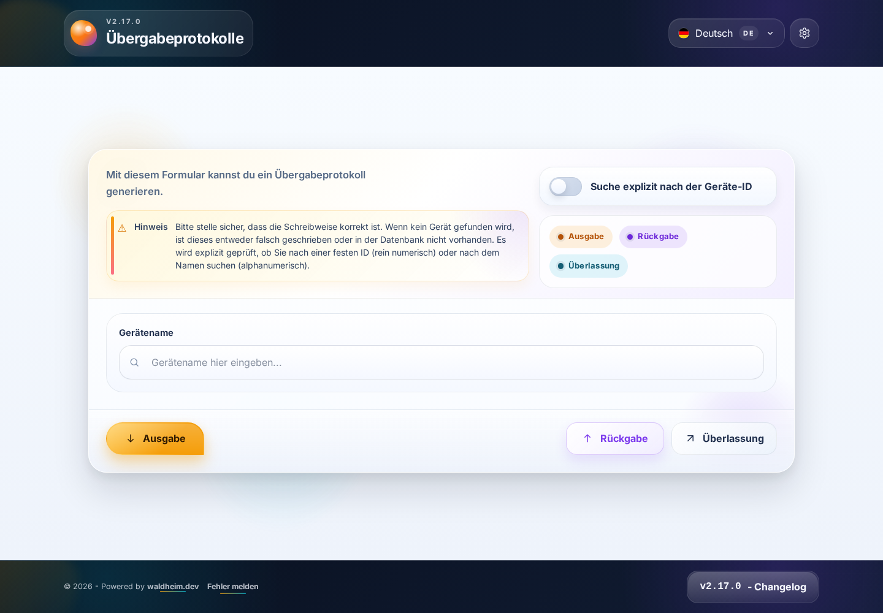Click the German flag icon
Image resolution: width=883 pixels, height=613 pixels.
click(x=684, y=33)
